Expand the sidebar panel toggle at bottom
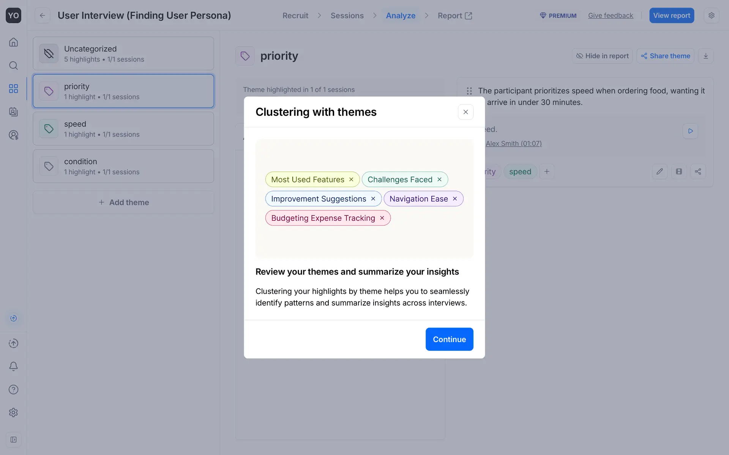The height and width of the screenshot is (455, 729). 13,440
